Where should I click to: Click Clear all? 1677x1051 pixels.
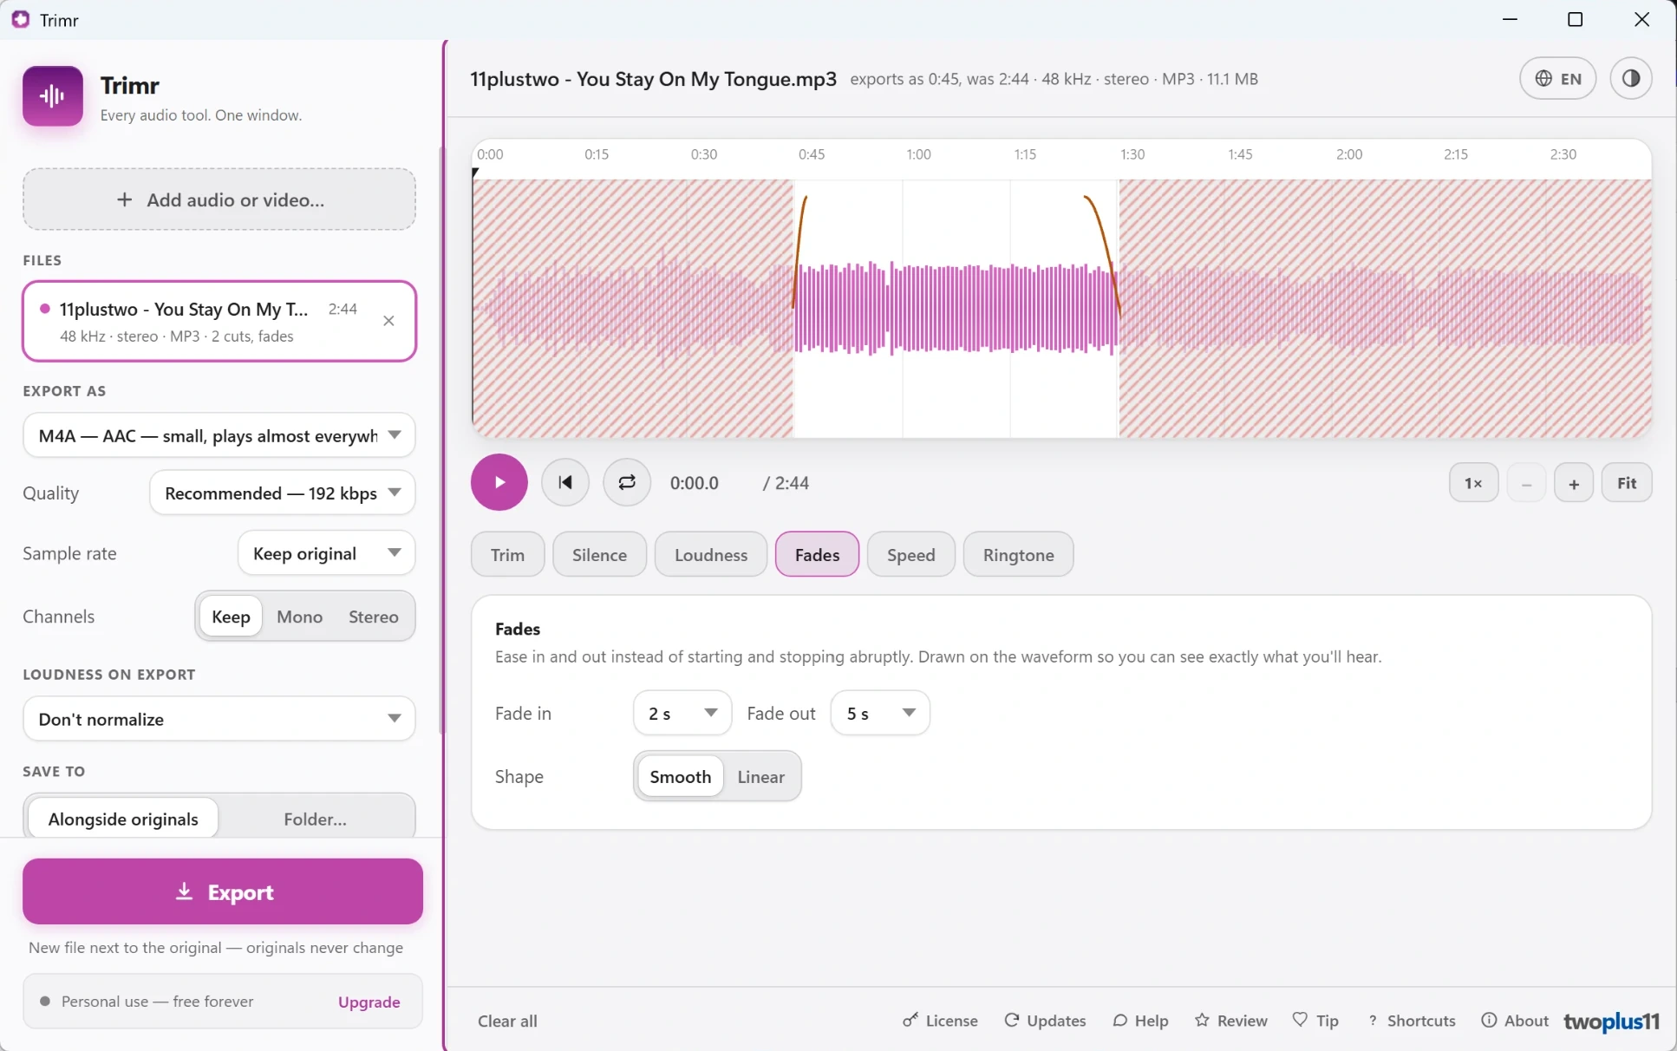(x=508, y=1021)
